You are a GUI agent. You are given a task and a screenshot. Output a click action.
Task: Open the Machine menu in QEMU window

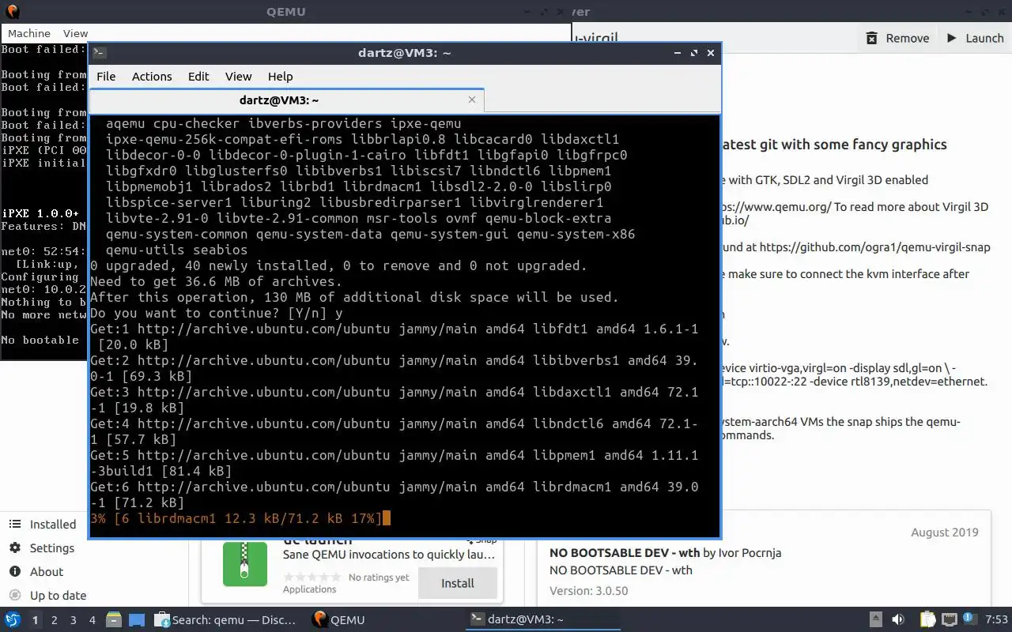[x=29, y=33]
